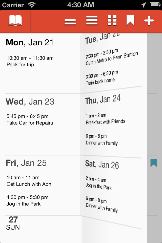This screenshot has width=162, height=243.
Task: Open Take Car for Repairs event
Action: click(30, 123)
